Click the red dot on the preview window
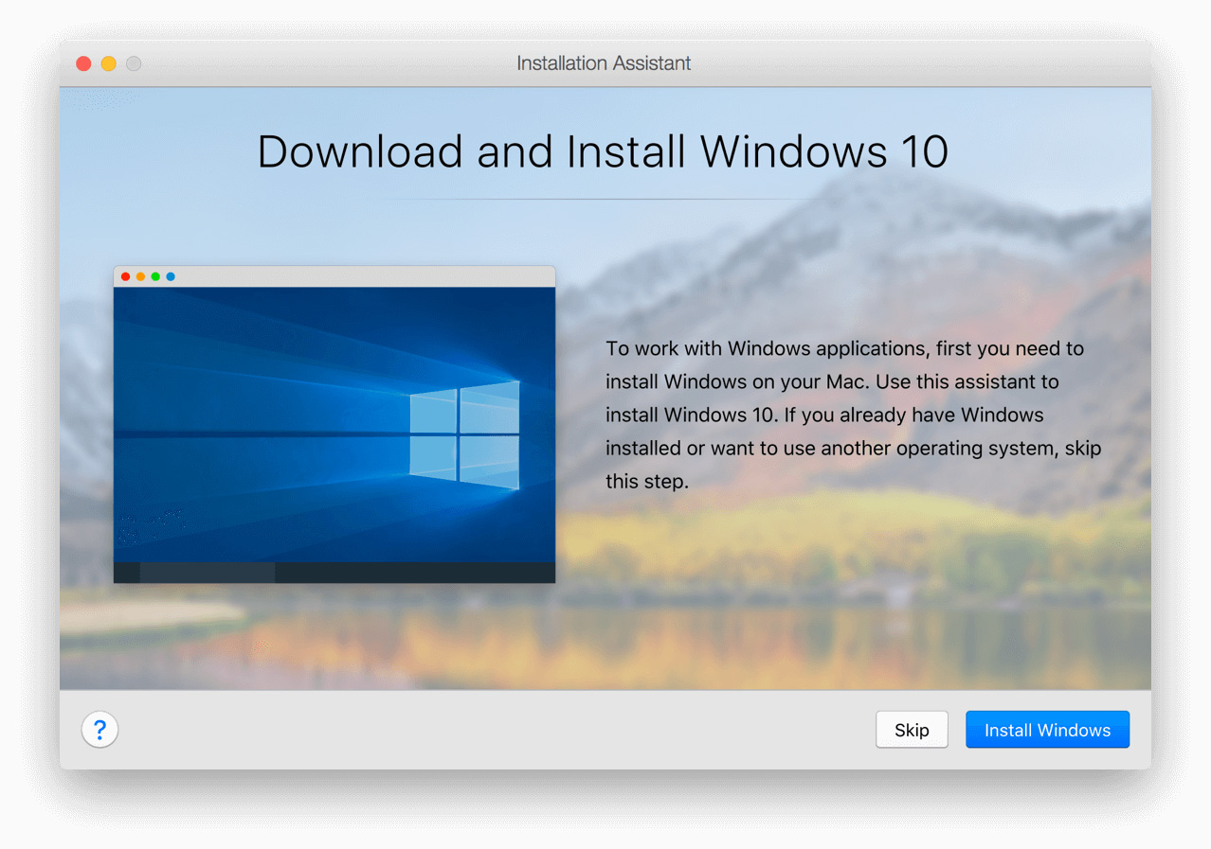The width and height of the screenshot is (1211, 849). [x=126, y=276]
